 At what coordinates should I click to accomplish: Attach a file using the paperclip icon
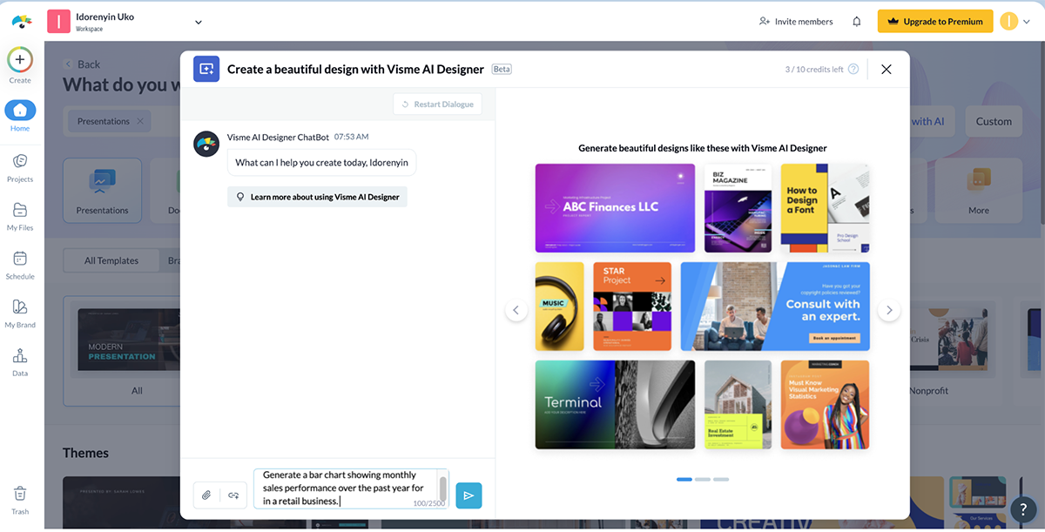206,495
